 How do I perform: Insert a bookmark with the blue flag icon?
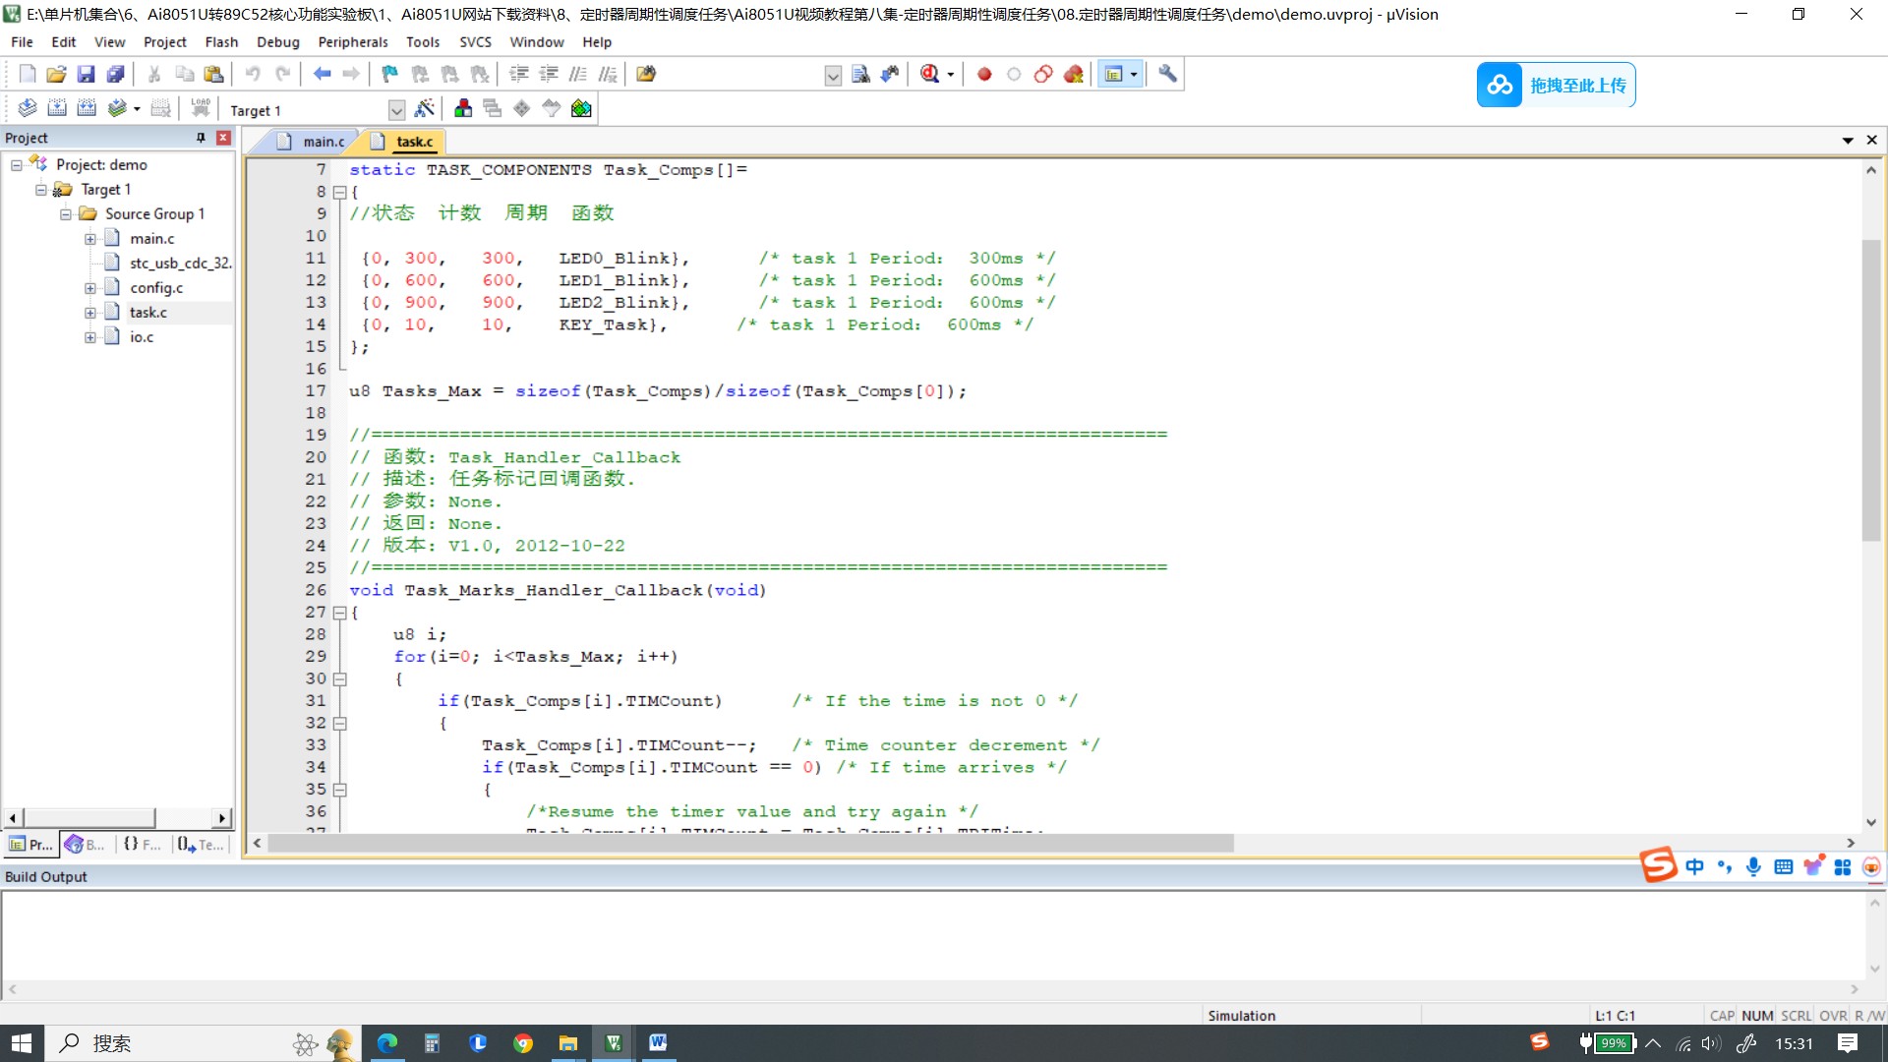point(389,74)
